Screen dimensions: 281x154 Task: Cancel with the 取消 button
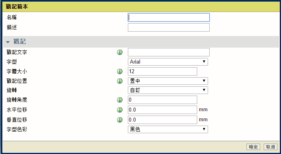pyautogui.click(x=271, y=147)
